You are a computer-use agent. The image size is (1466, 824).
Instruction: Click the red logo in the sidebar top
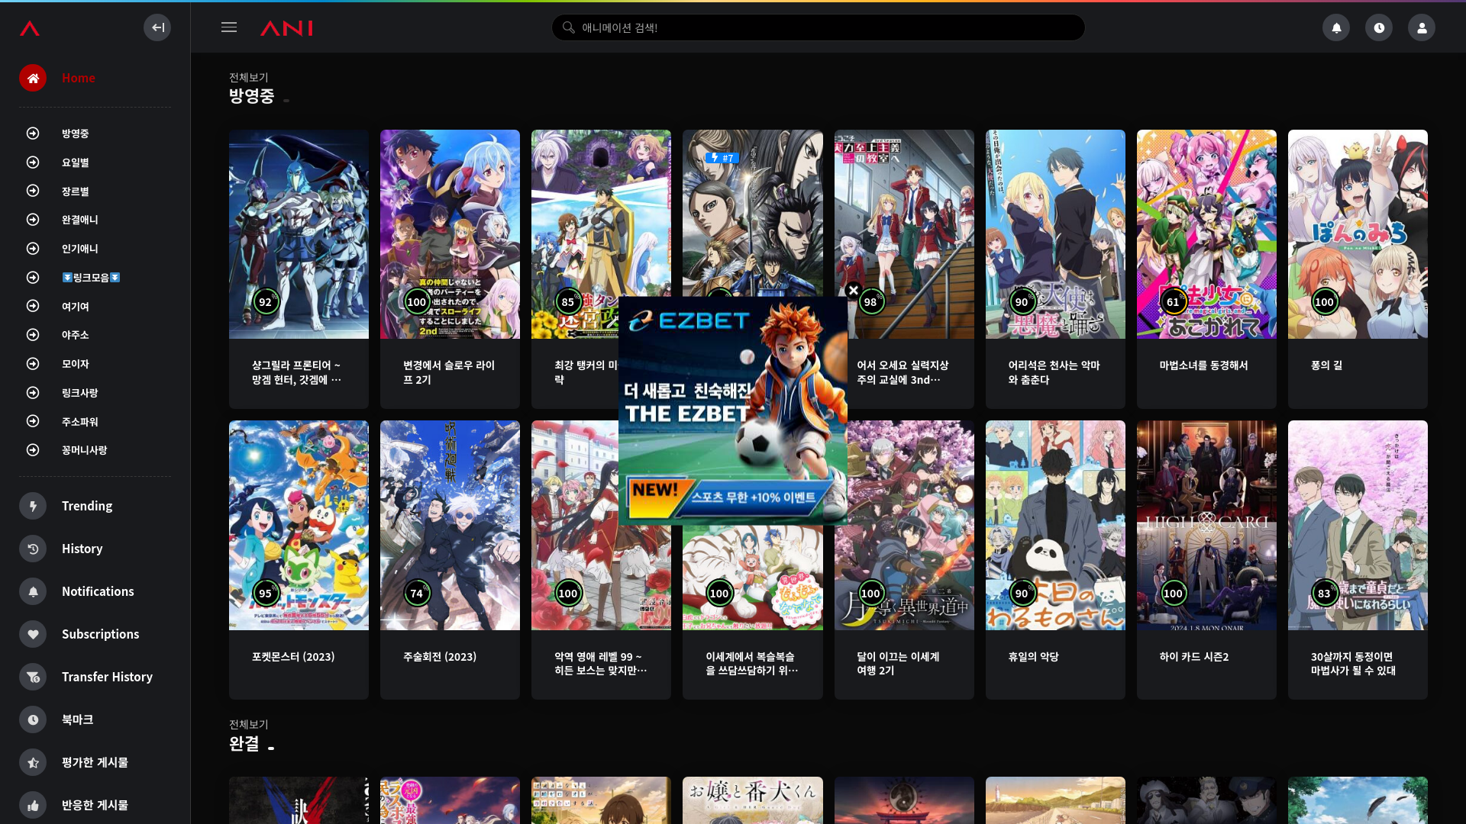[x=30, y=28]
